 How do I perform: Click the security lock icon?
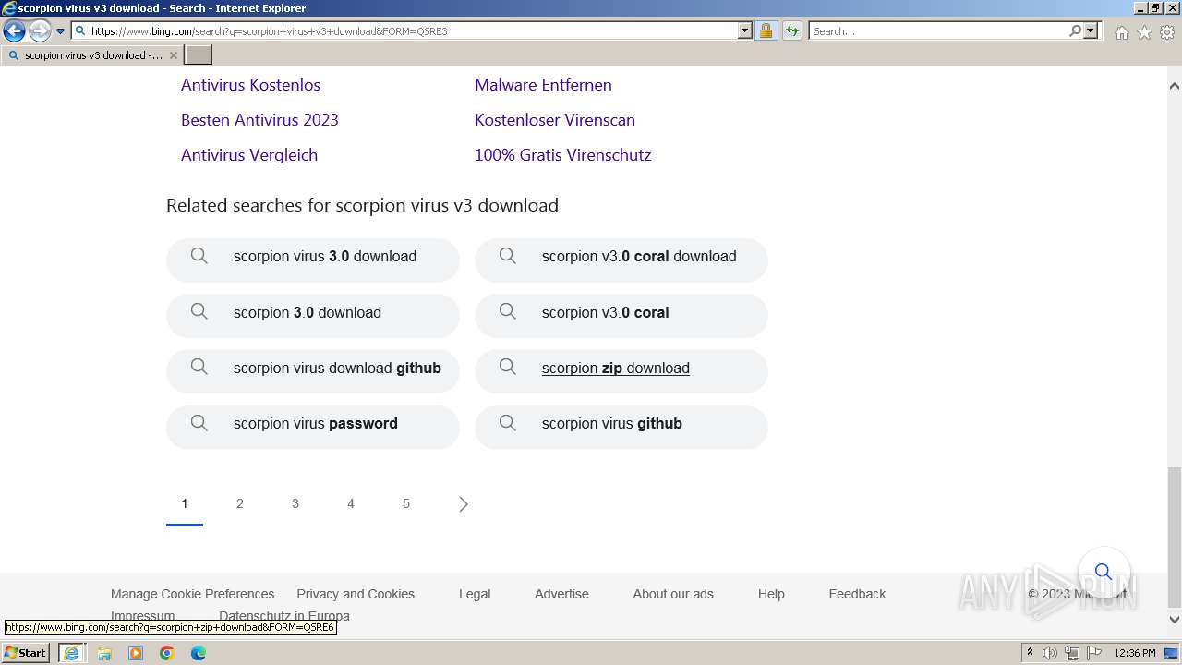point(766,31)
